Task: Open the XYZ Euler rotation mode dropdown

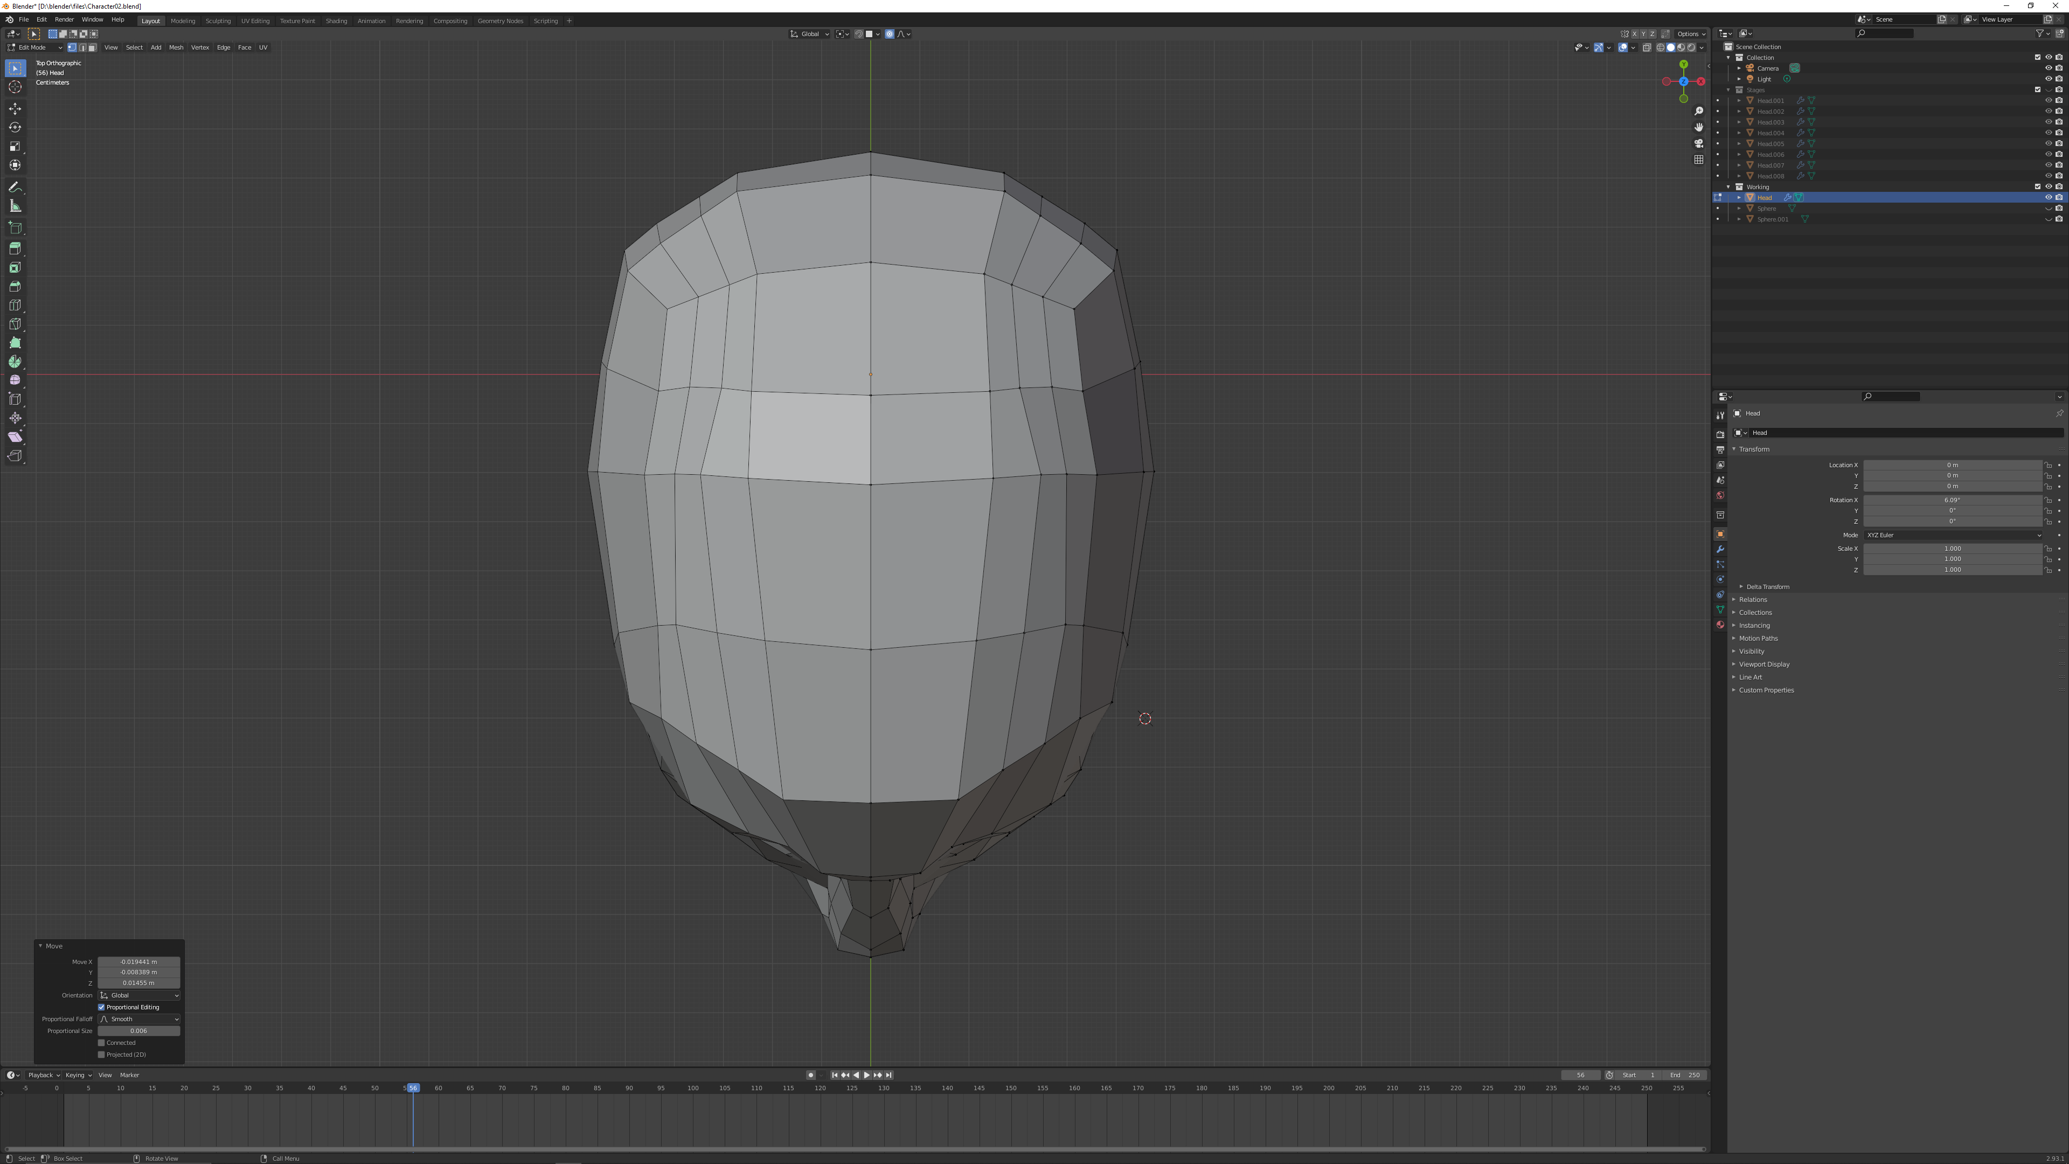Action: click(x=1953, y=535)
